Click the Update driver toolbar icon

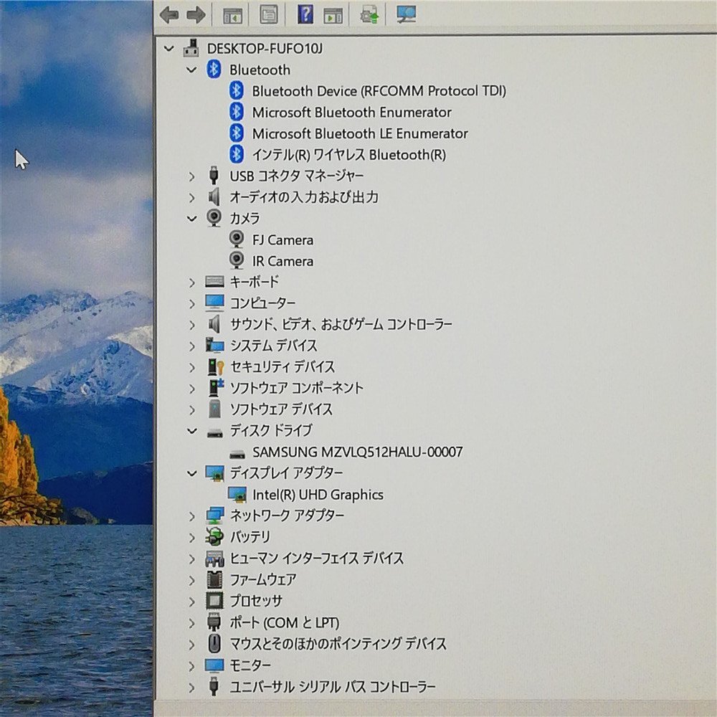(369, 14)
